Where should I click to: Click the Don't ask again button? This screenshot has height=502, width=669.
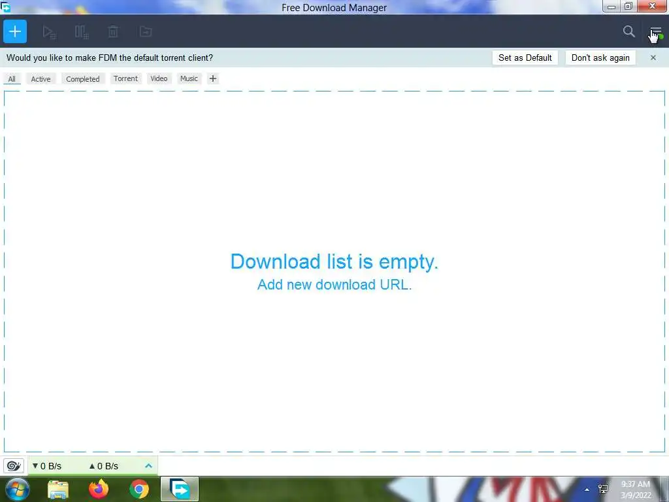[x=600, y=58]
